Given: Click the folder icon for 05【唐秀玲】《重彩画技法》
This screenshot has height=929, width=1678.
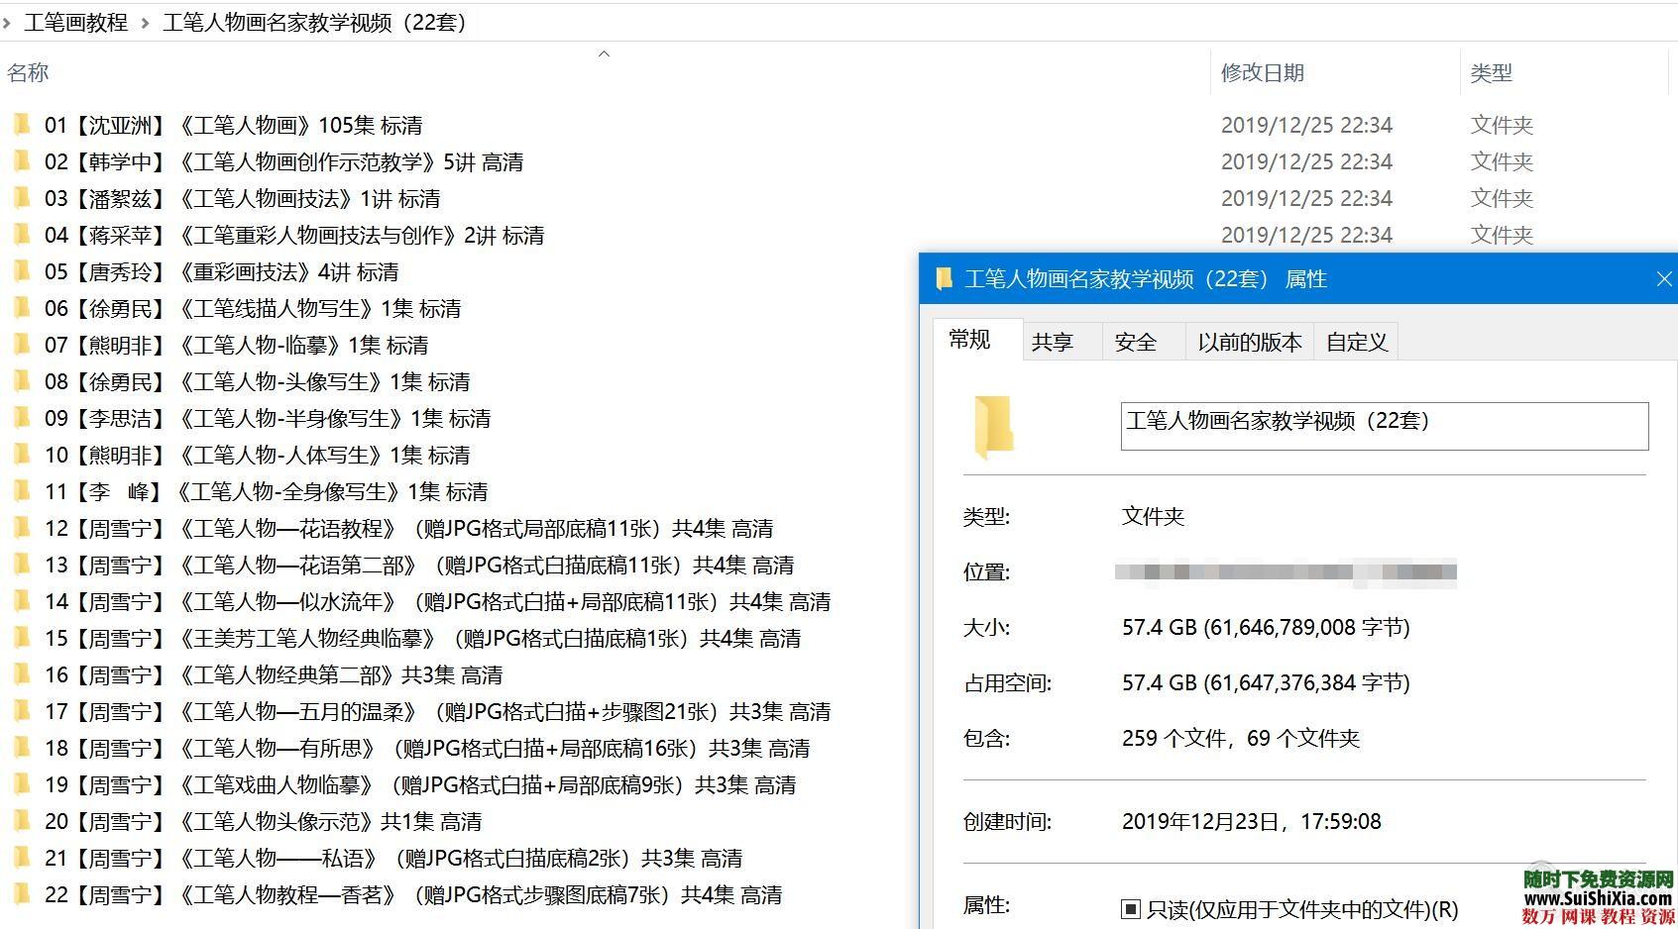Looking at the screenshot, I should click(22, 271).
